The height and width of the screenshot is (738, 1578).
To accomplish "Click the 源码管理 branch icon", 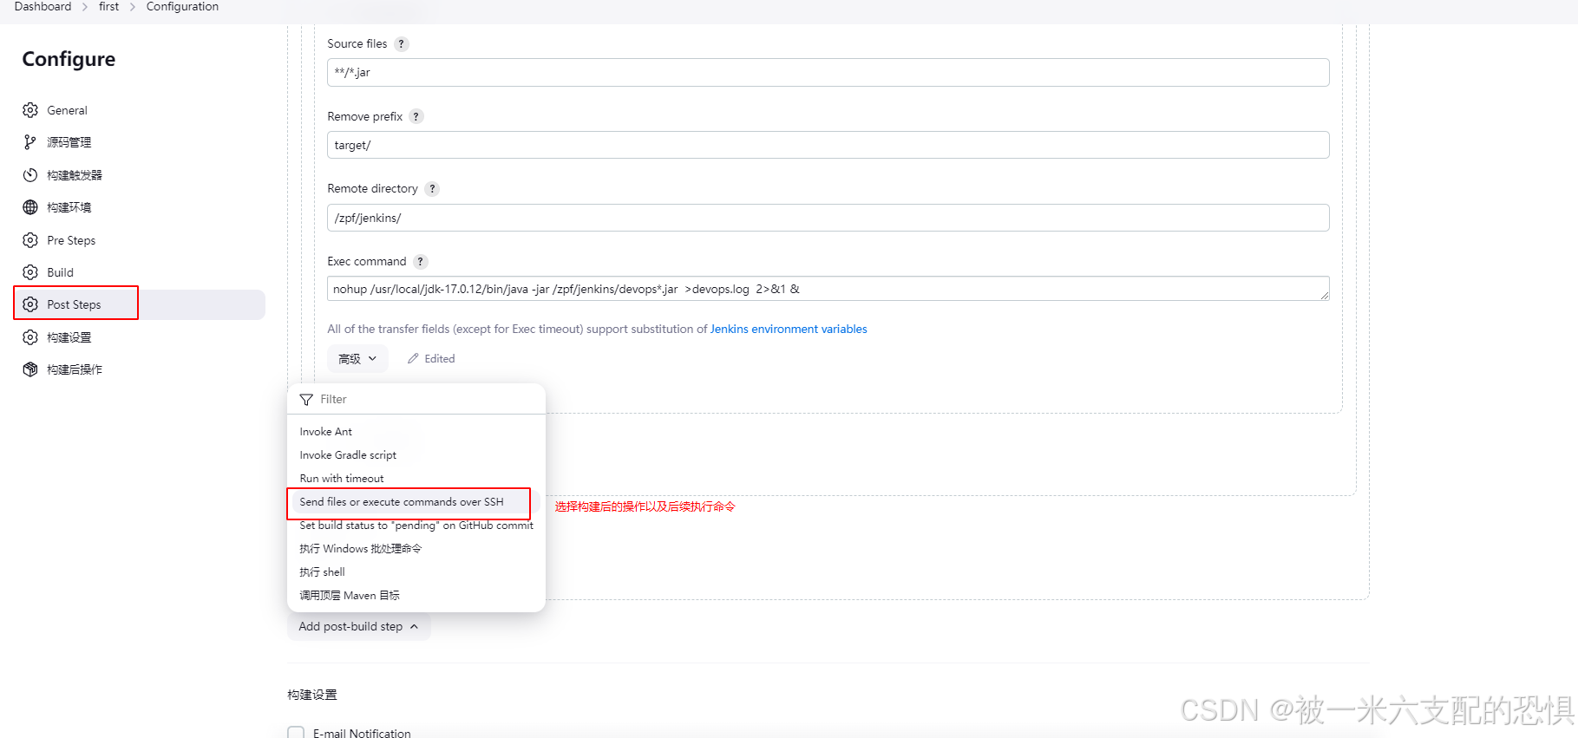I will coord(30,142).
